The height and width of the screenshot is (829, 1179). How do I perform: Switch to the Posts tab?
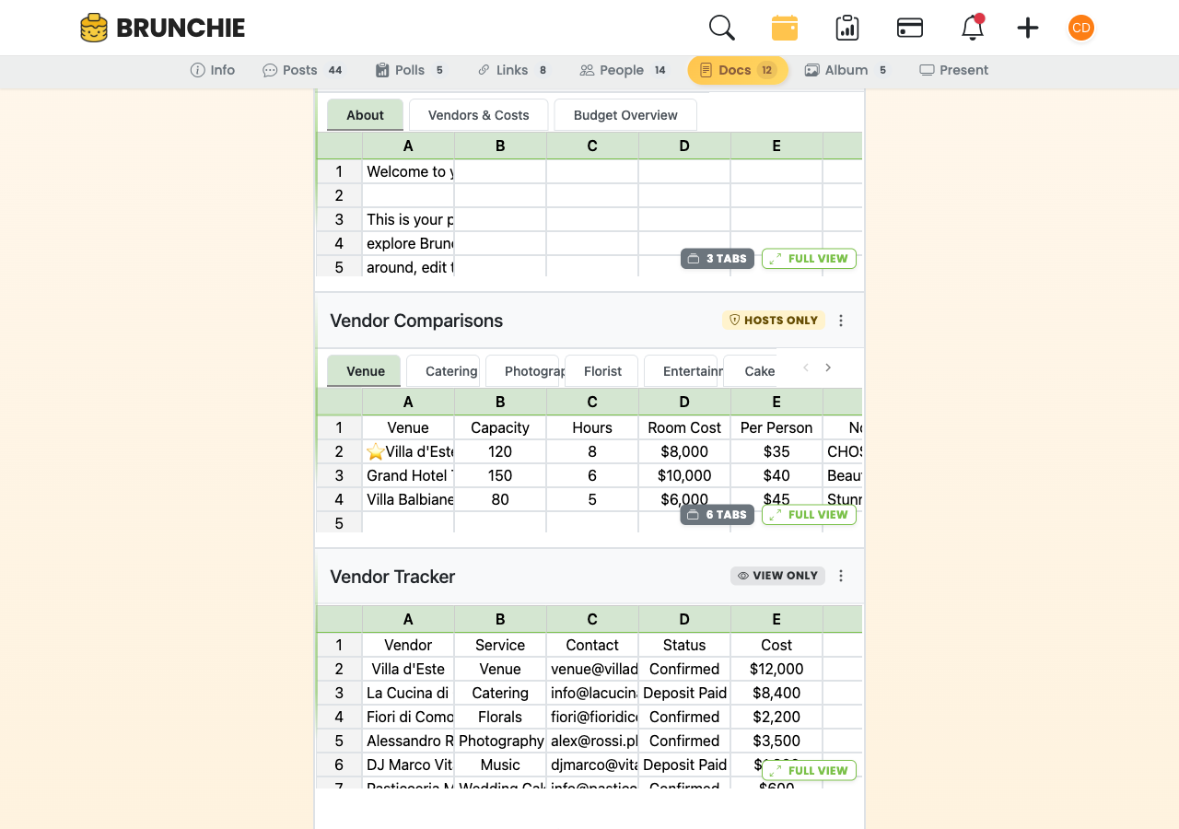pos(304,70)
